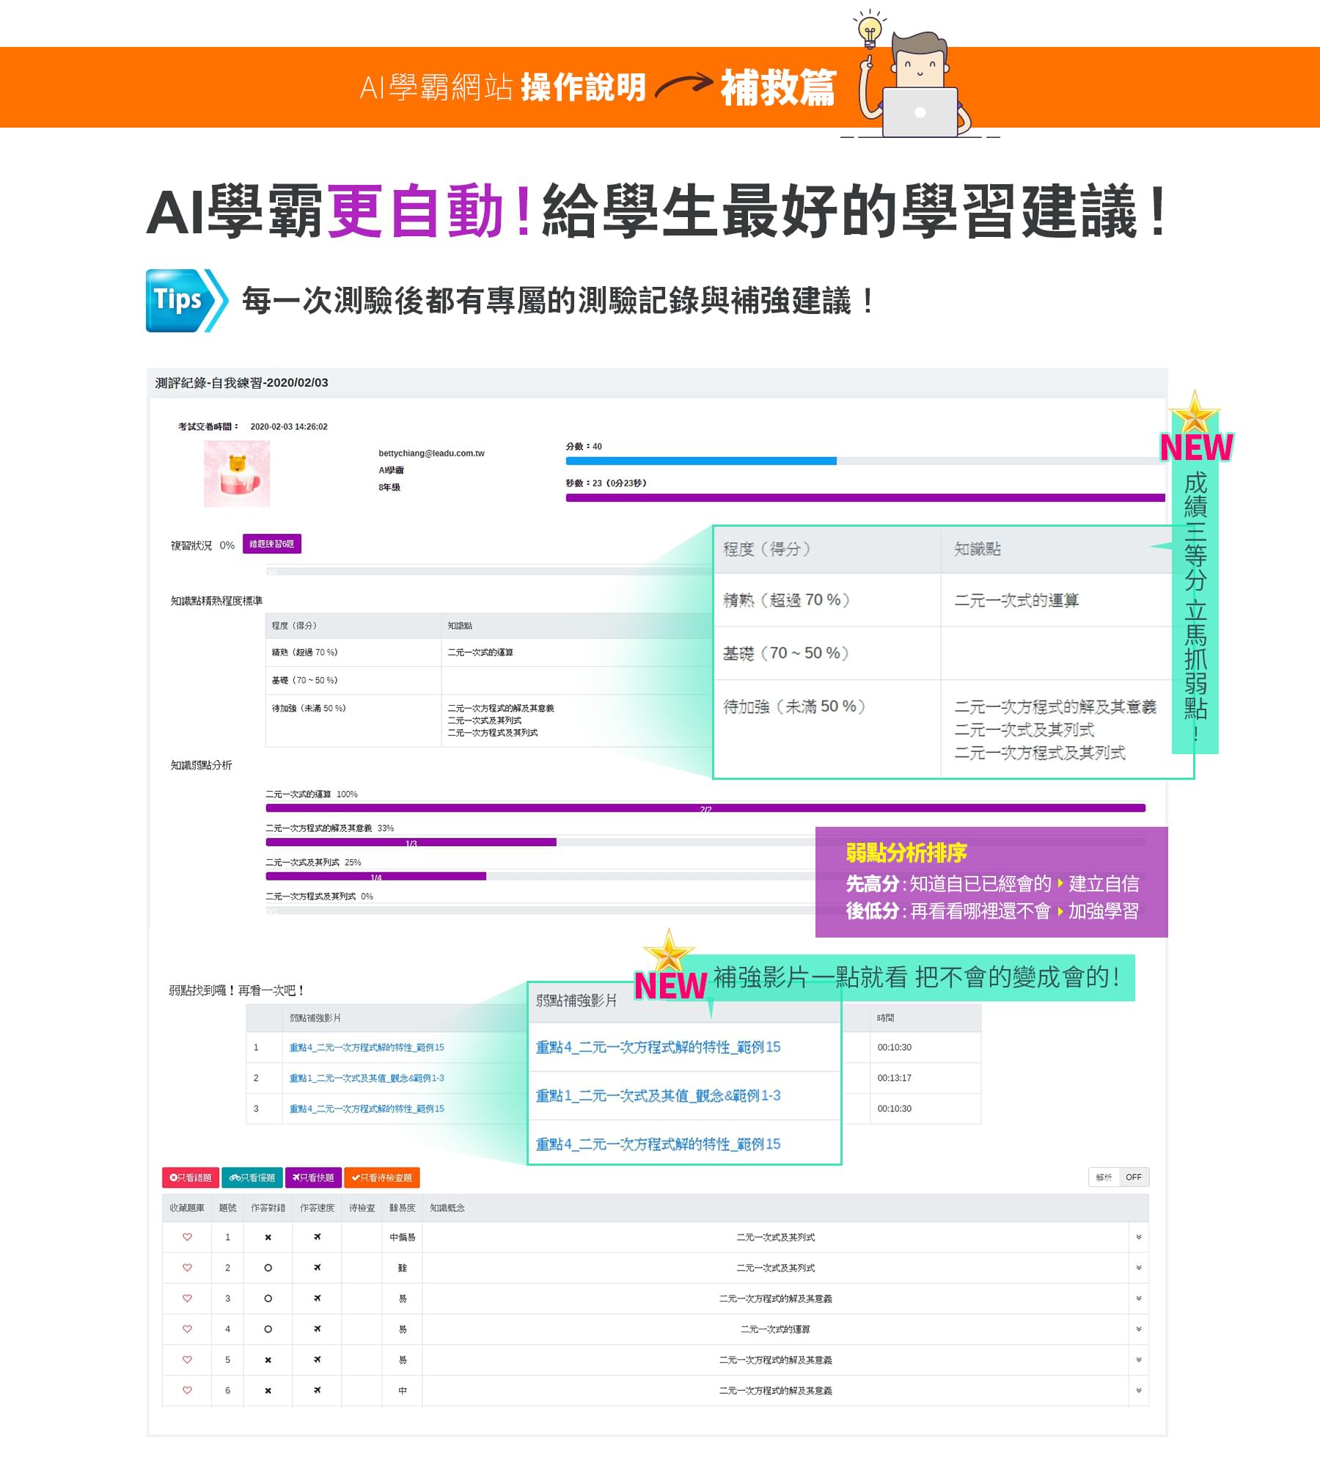Click the answer-speed plane icon in question 3

tap(318, 1299)
